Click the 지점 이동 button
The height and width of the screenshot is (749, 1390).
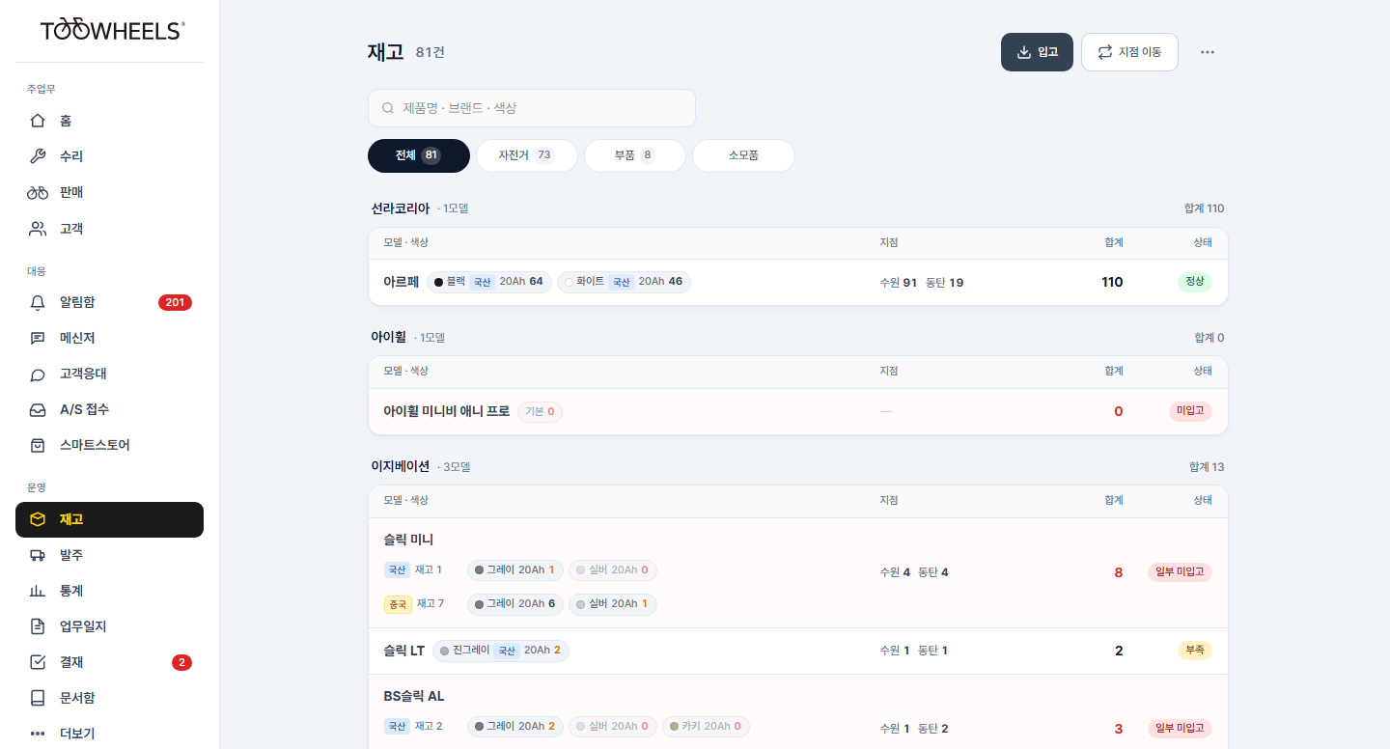pos(1129,52)
